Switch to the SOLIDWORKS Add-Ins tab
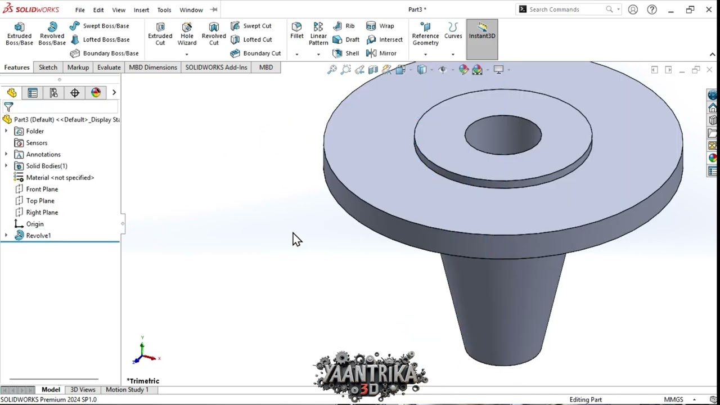 coord(216,67)
